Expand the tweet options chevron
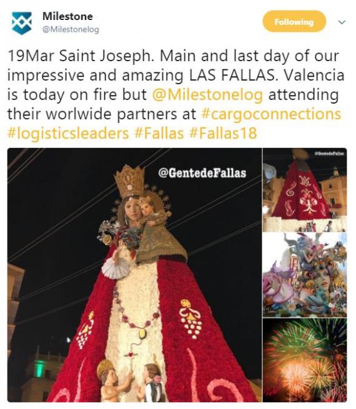This screenshot has height=409, width=356. coord(342,22)
